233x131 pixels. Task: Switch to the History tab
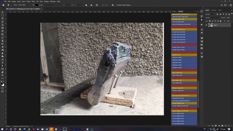click(x=174, y=11)
